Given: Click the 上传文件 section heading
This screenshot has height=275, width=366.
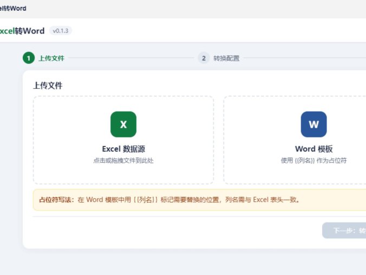Looking at the screenshot, I should (48, 86).
